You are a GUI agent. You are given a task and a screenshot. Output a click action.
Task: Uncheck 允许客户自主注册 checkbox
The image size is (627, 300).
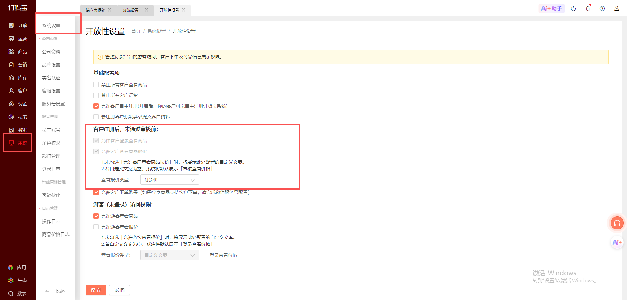pyautogui.click(x=96, y=106)
